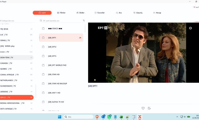Select the CANADA | TV category
This screenshot has width=199, height=120.
[x=17, y=63]
